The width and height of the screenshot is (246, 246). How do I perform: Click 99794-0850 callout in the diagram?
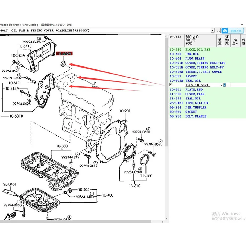pyautogui.click(x=13, y=205)
